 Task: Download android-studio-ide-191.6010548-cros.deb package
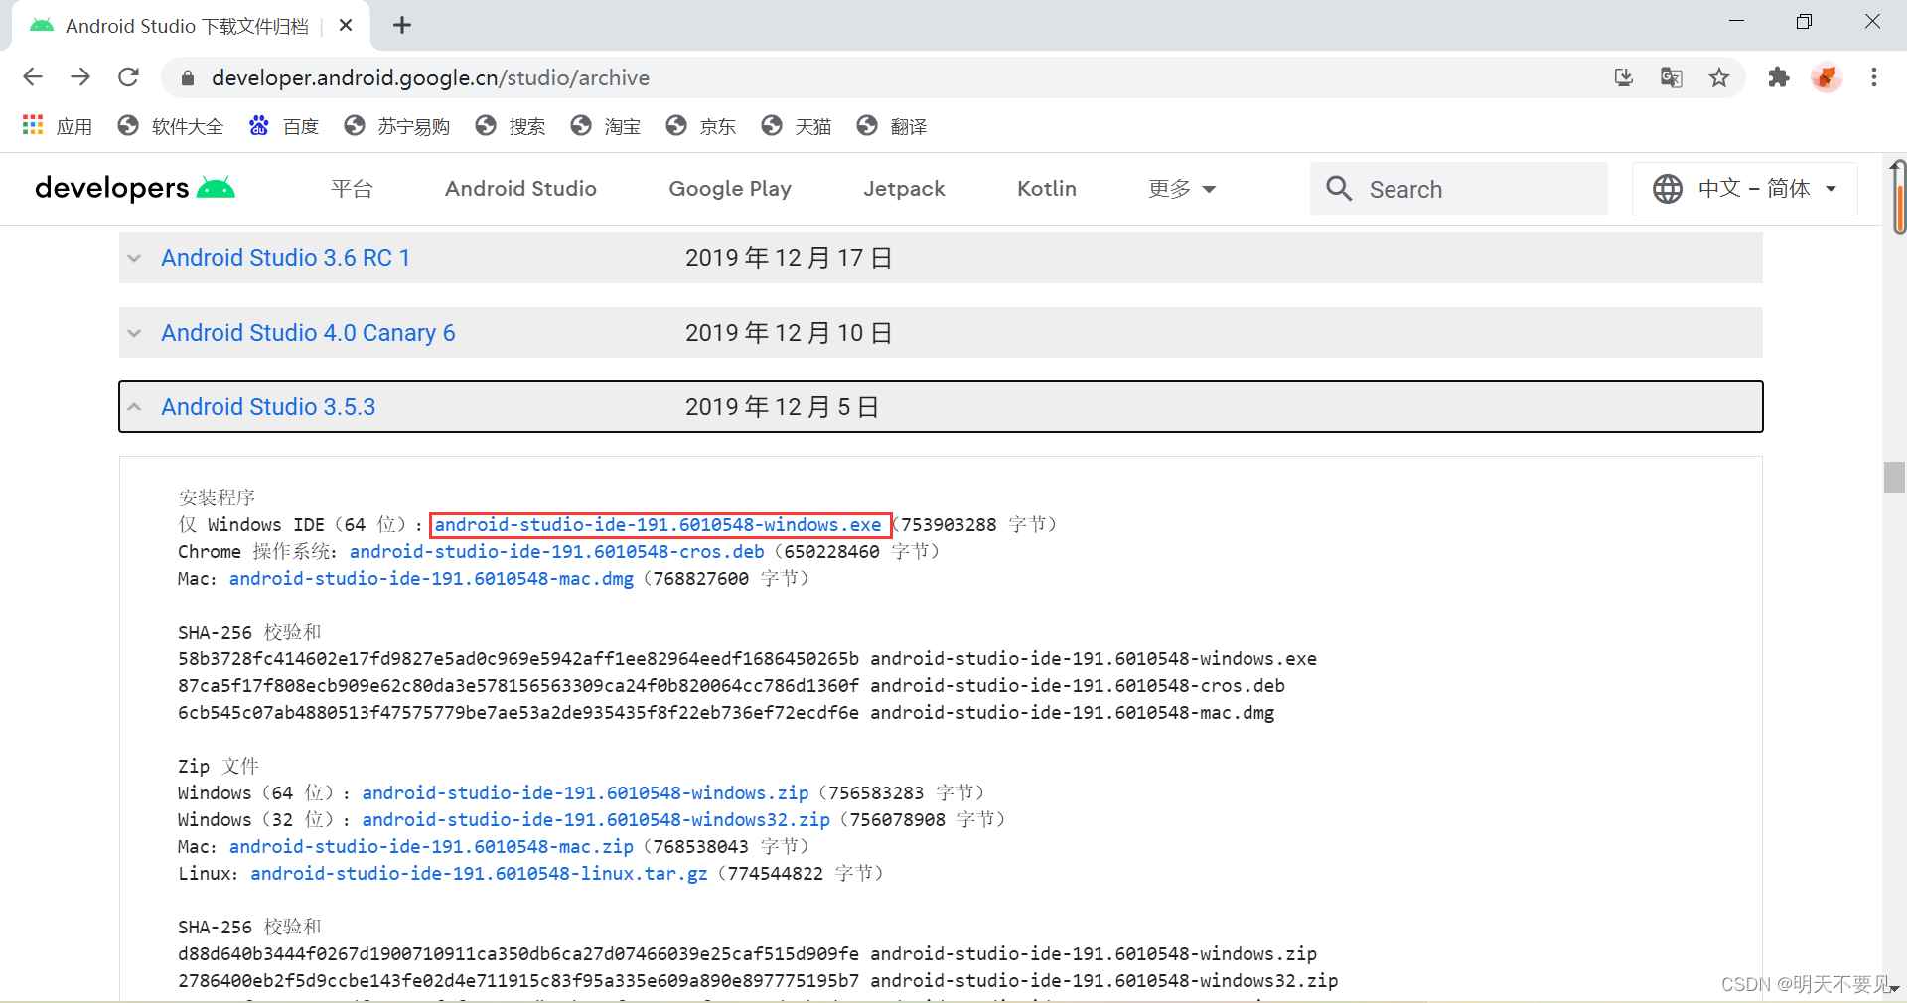[x=557, y=552]
